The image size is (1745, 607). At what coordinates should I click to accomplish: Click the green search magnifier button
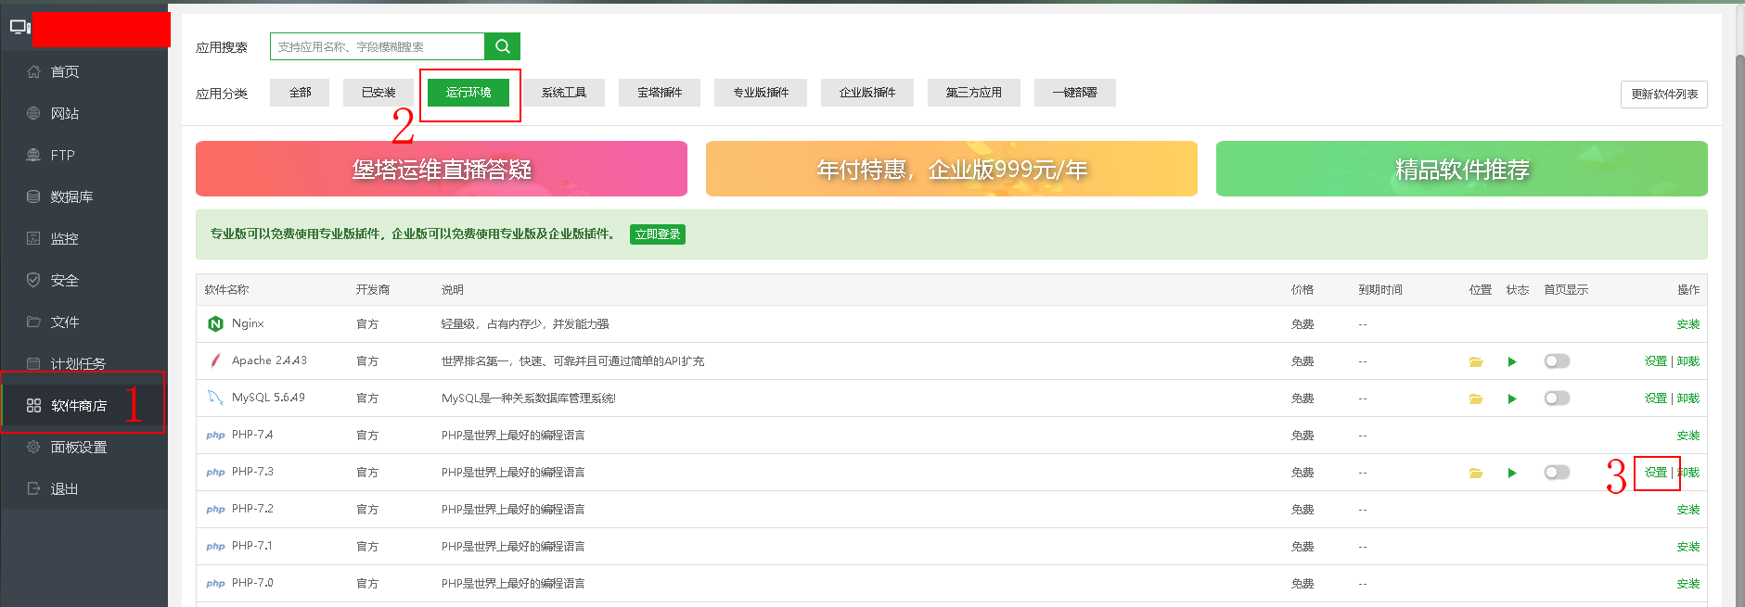[502, 46]
